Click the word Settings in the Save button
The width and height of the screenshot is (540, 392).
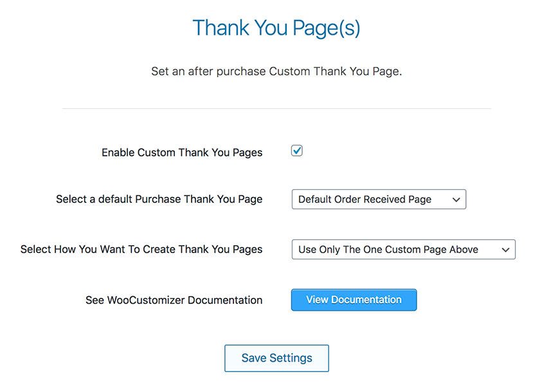291,359
